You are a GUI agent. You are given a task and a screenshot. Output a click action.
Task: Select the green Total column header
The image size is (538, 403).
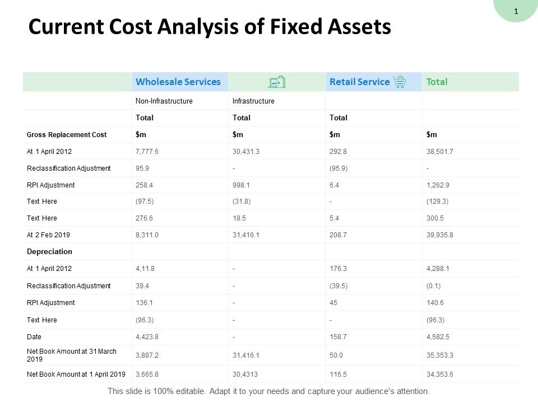(x=437, y=82)
